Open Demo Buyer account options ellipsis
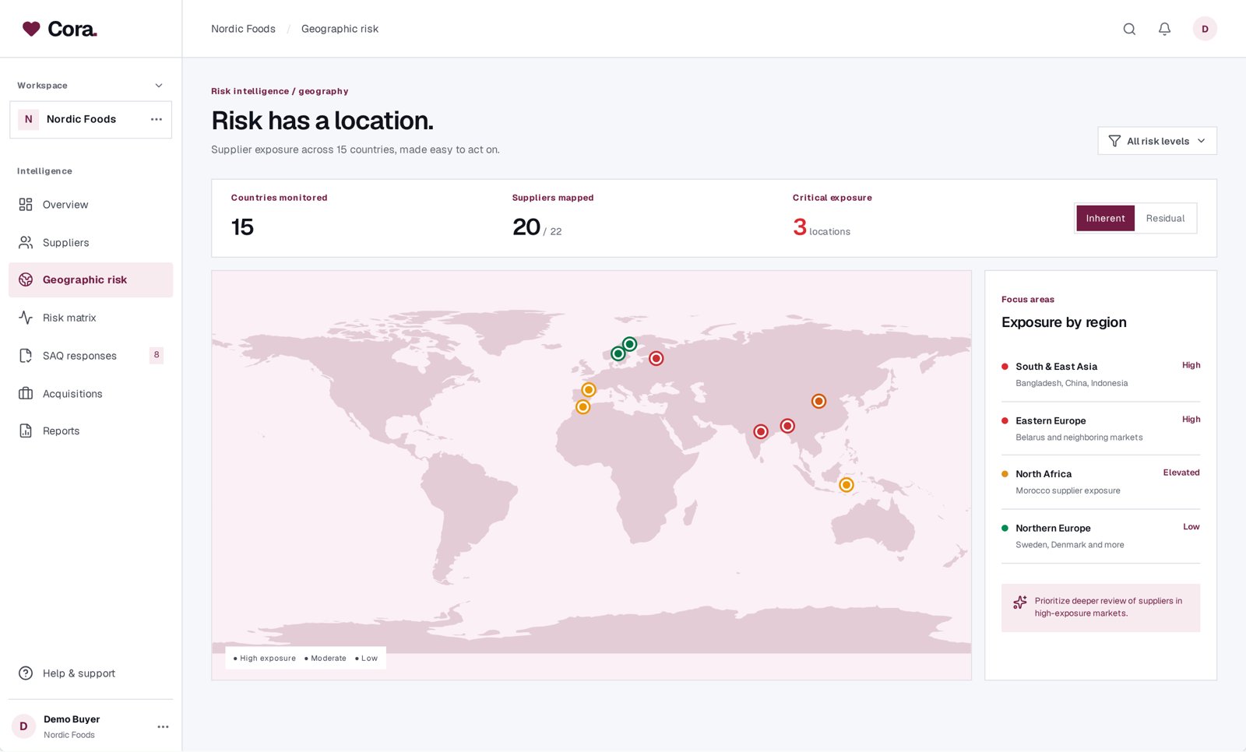 [x=163, y=726]
